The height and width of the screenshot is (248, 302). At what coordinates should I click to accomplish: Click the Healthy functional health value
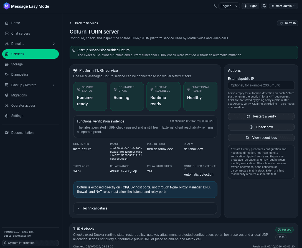click(194, 98)
